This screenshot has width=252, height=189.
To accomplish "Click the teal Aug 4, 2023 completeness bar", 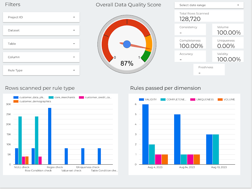I will point(152,154).
